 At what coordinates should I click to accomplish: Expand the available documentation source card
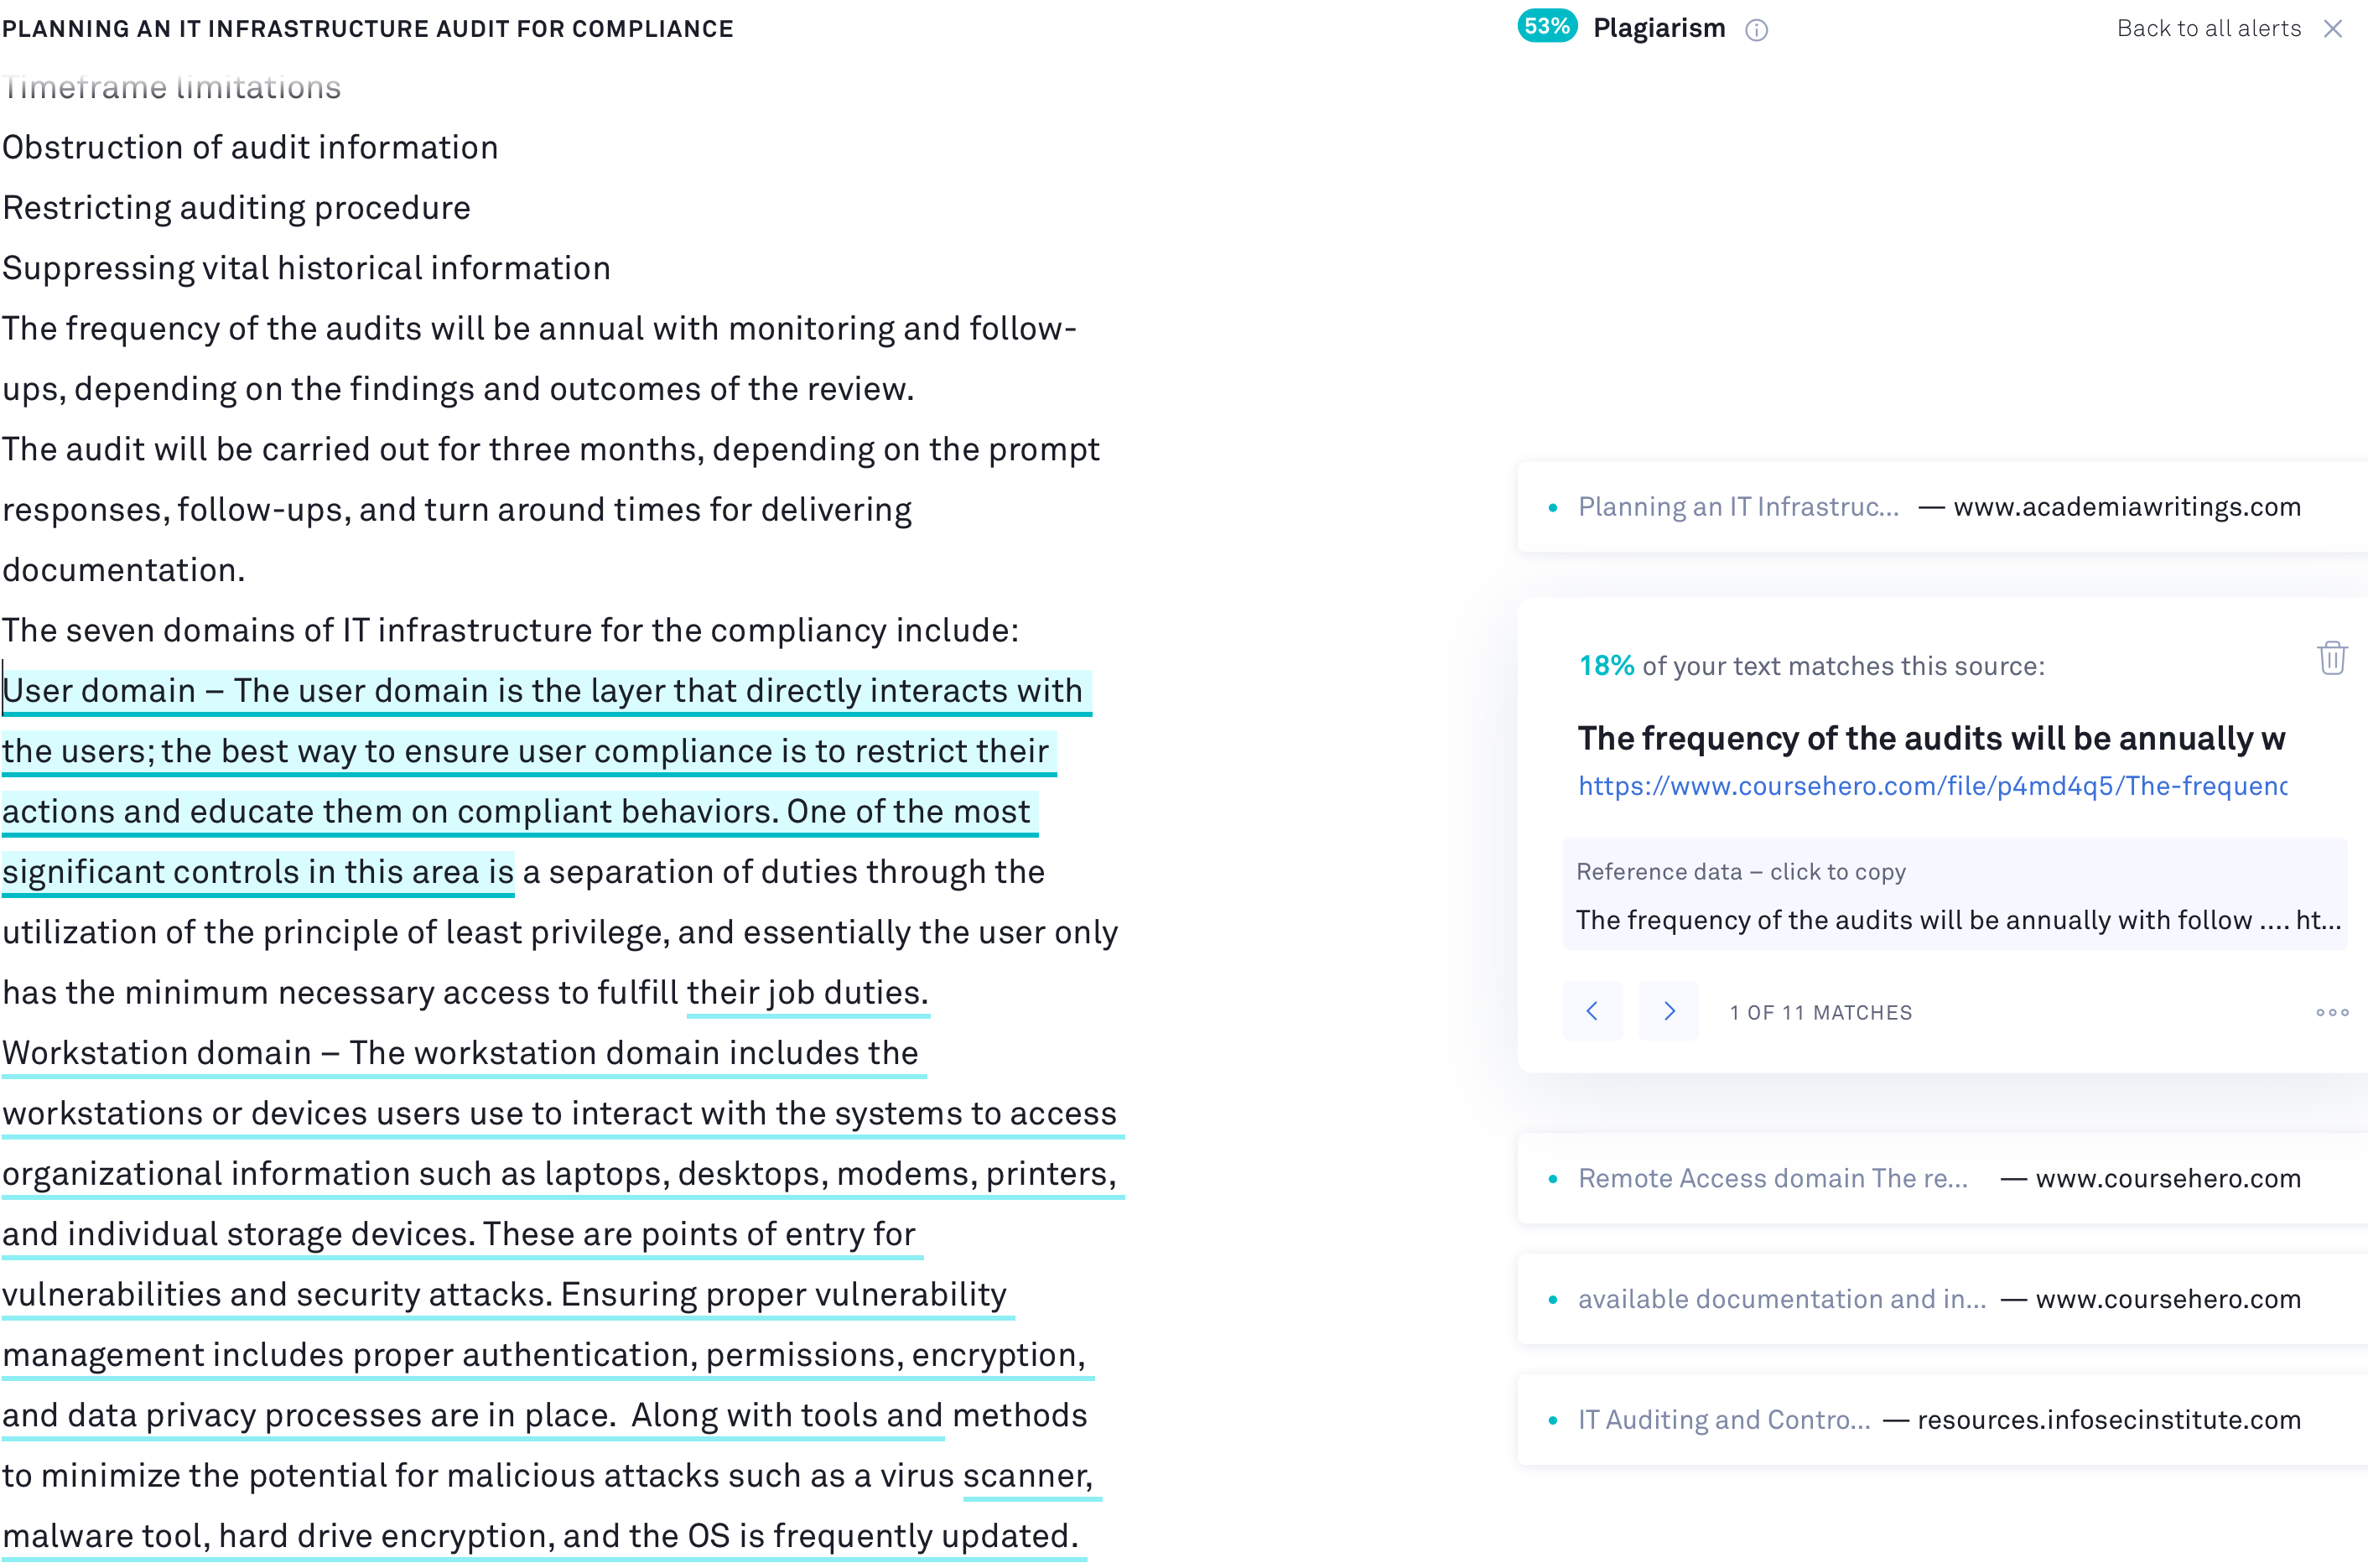[x=1941, y=1299]
